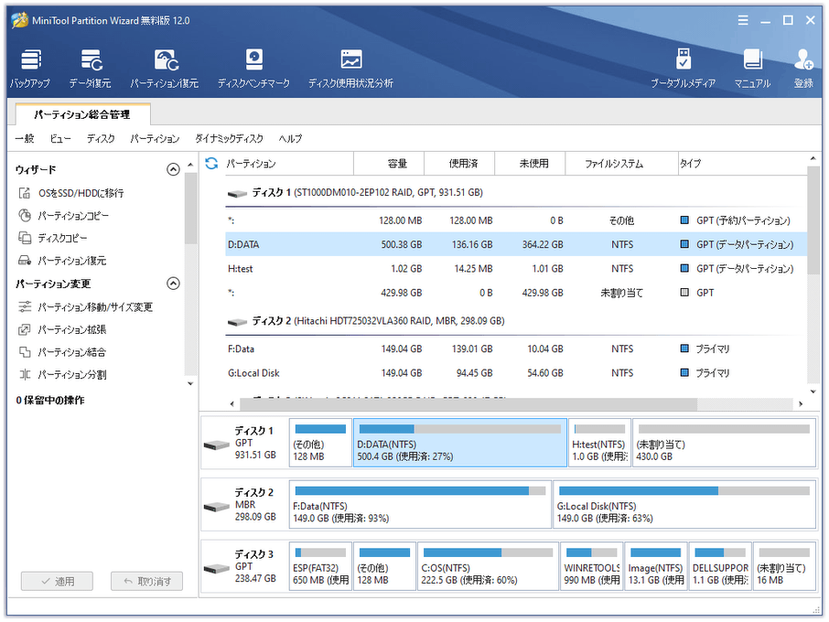This screenshot has height=622, width=829.
Task: Select the パーティション総合管理 tab
Action: tap(82, 114)
